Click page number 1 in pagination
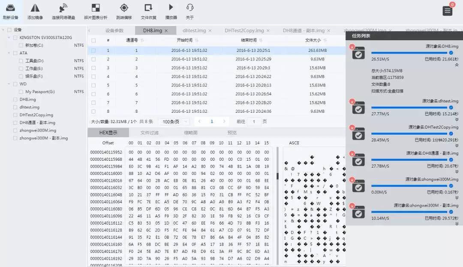 [212, 121]
